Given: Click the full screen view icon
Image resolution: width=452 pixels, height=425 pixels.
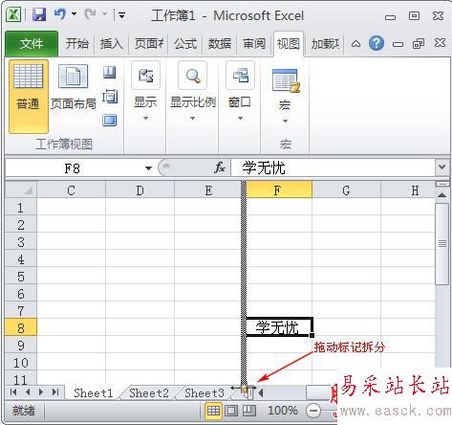Looking at the screenshot, I should (110, 121).
